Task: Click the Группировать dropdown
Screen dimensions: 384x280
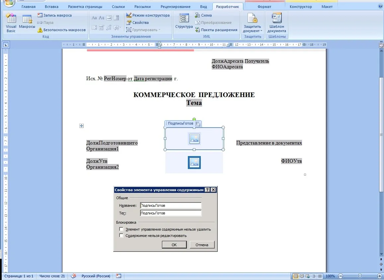Action: 143,30
